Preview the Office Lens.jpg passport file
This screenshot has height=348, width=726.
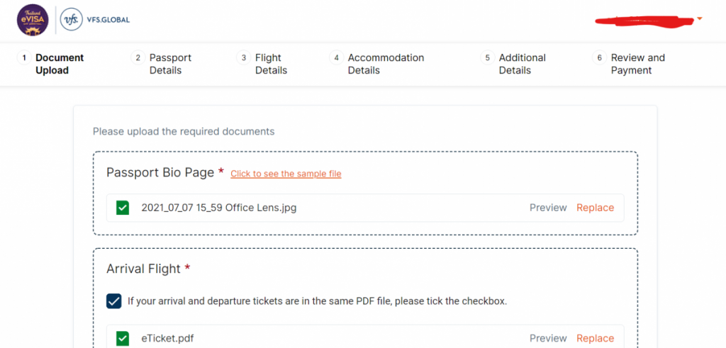click(548, 208)
